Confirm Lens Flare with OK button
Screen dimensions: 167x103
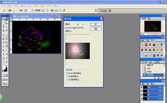96,25
